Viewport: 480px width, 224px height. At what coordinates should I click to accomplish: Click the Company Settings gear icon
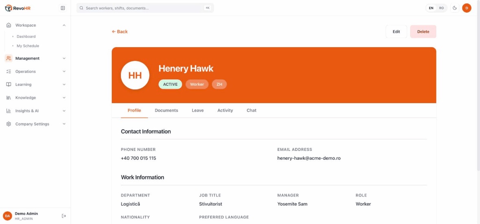coord(9,124)
